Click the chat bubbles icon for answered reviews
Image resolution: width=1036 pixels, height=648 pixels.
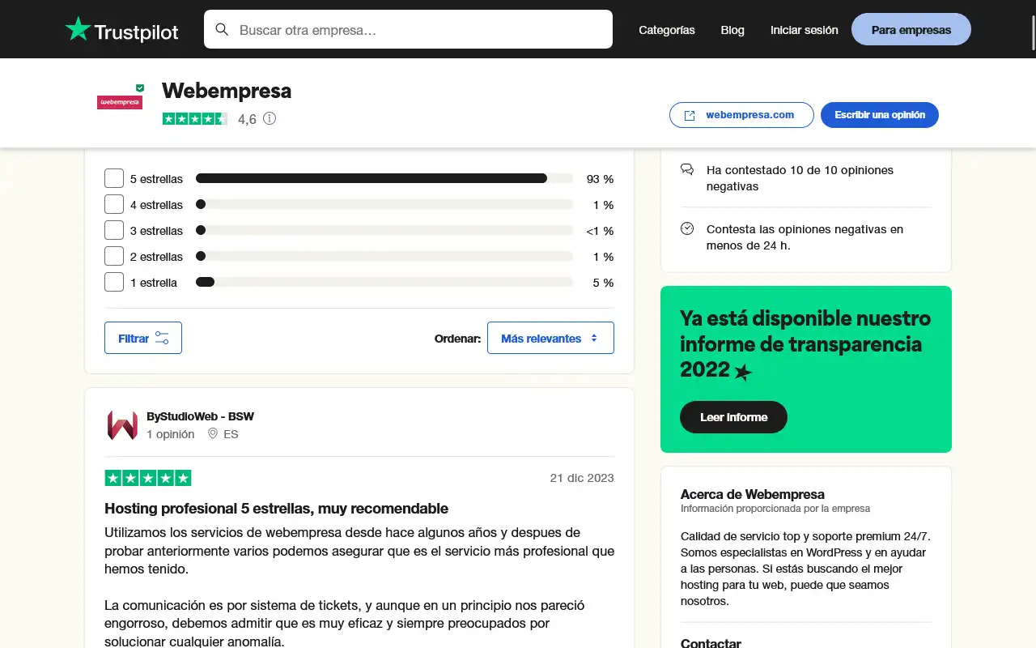pos(687,170)
